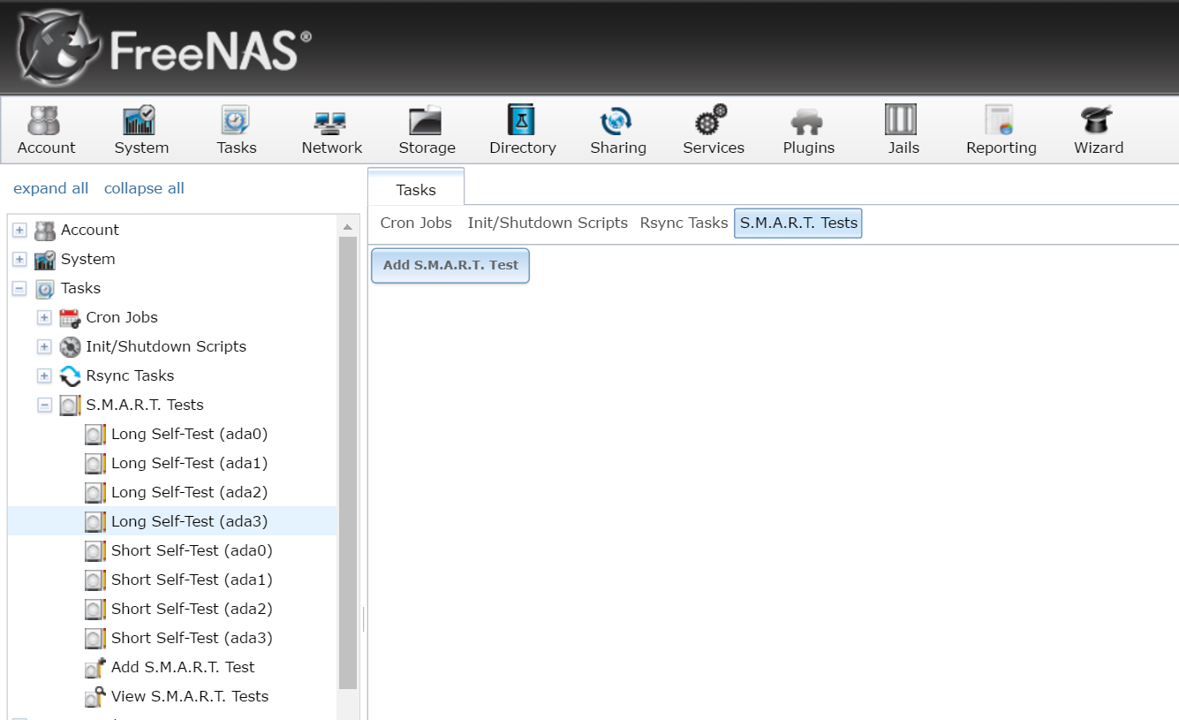Viewport: 1179px width, 720px height.
Task: Click the System tree node icon
Action: tap(44, 260)
